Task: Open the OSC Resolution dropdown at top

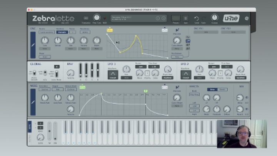Action: click(85, 32)
